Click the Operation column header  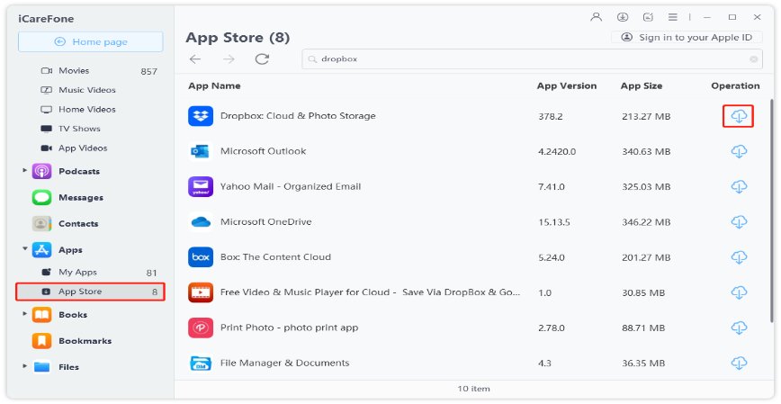tap(735, 85)
